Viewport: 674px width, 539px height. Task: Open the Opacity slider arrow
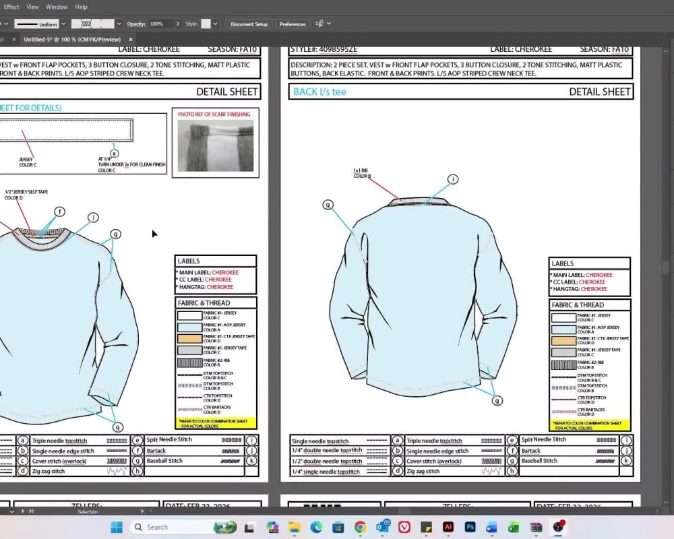click(x=177, y=24)
